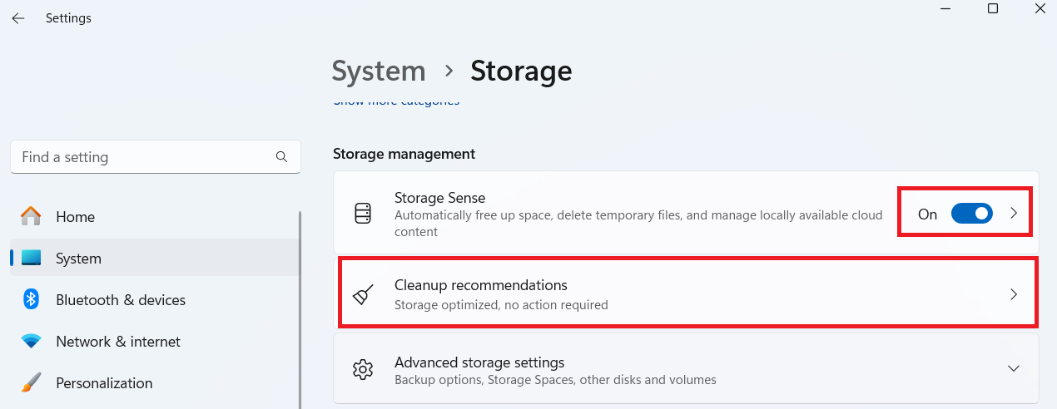Click the search magnifier icon
Viewport: 1057px width, 409px height.
click(x=281, y=157)
